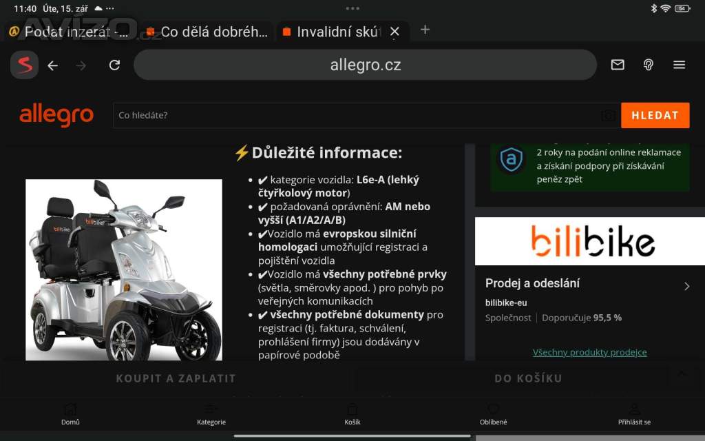Screen dimensions: 705x441
Task: Tap the camera image search icon
Action: click(609, 116)
